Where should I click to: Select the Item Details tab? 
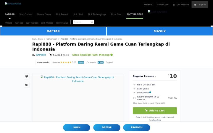coord(43,62)
